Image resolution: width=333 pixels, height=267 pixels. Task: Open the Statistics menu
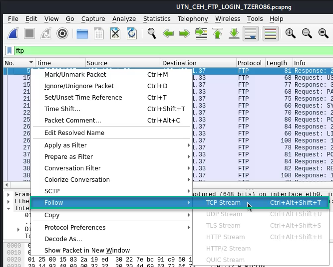[157, 19]
